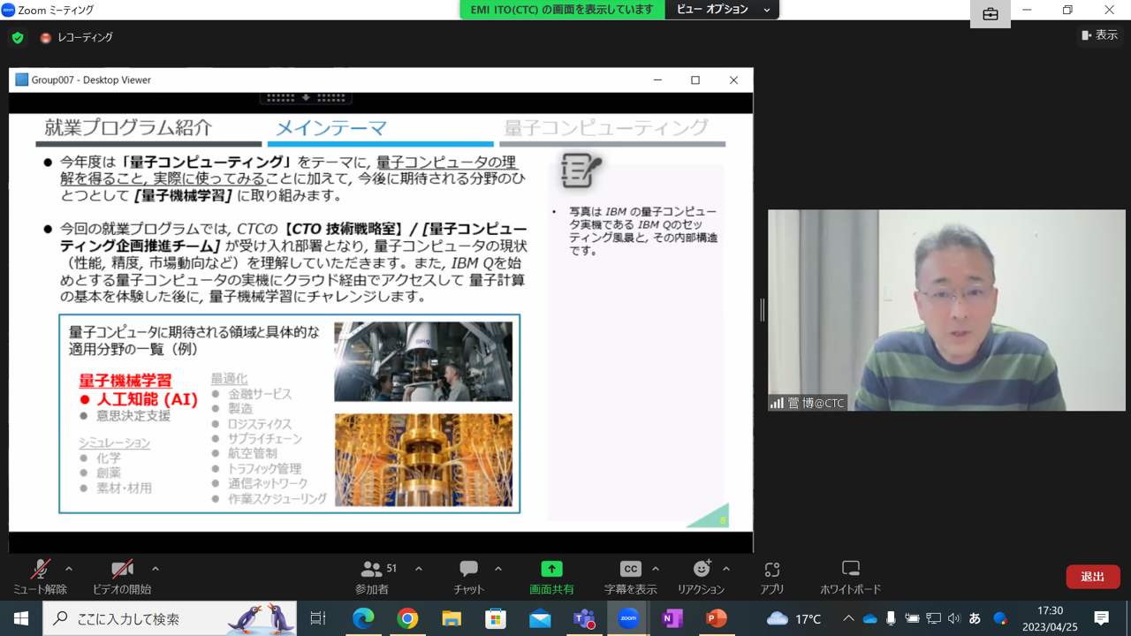Open the notification center icon
1131x636 pixels.
[x=1102, y=618]
